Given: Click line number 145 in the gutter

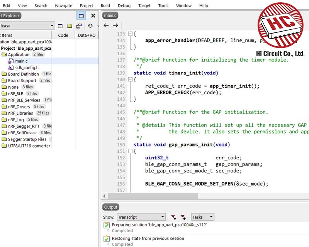Looking at the screenshot, I should coord(121,112).
